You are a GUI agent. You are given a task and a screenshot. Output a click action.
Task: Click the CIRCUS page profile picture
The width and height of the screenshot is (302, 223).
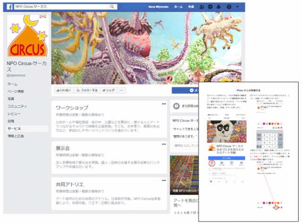[28, 36]
